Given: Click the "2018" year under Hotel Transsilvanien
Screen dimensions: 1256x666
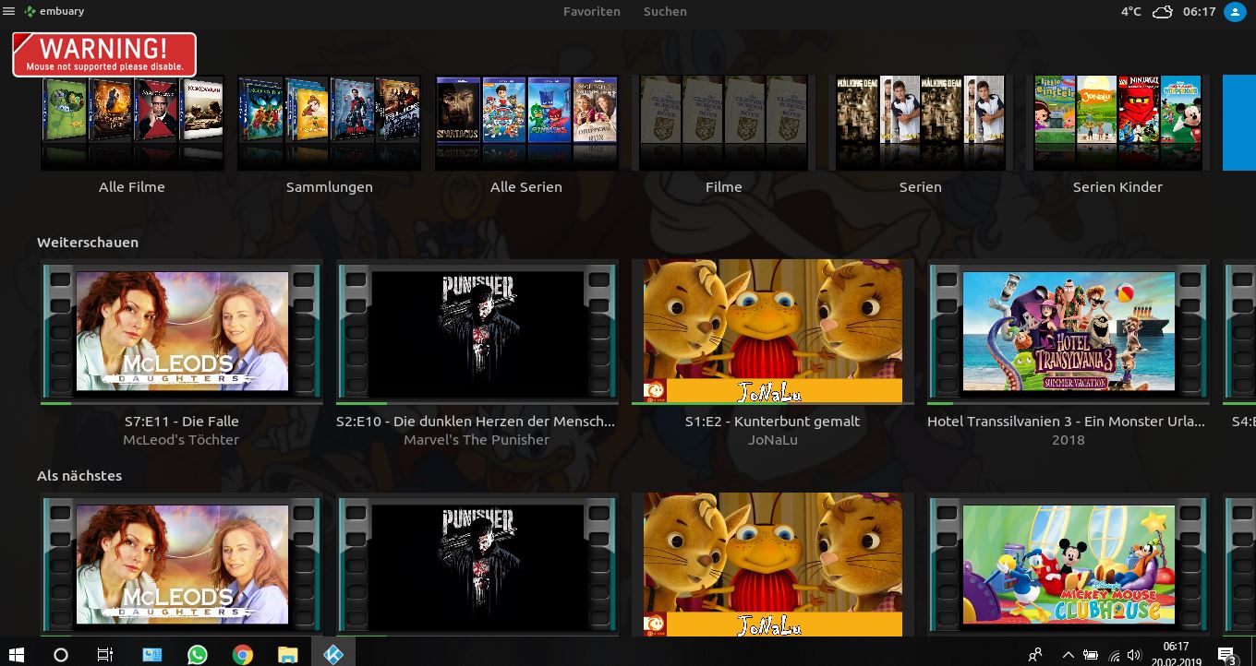Looking at the screenshot, I should click(1069, 440).
